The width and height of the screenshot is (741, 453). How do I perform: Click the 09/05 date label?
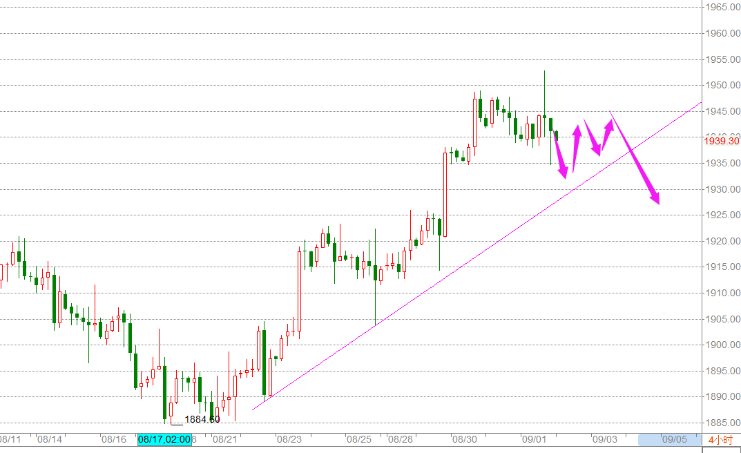pyautogui.click(x=675, y=439)
